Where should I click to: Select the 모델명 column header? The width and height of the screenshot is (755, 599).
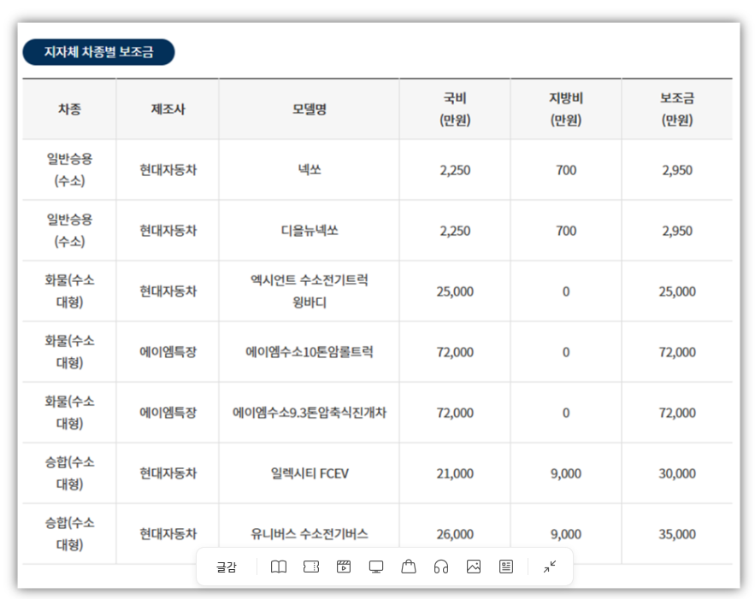(309, 109)
